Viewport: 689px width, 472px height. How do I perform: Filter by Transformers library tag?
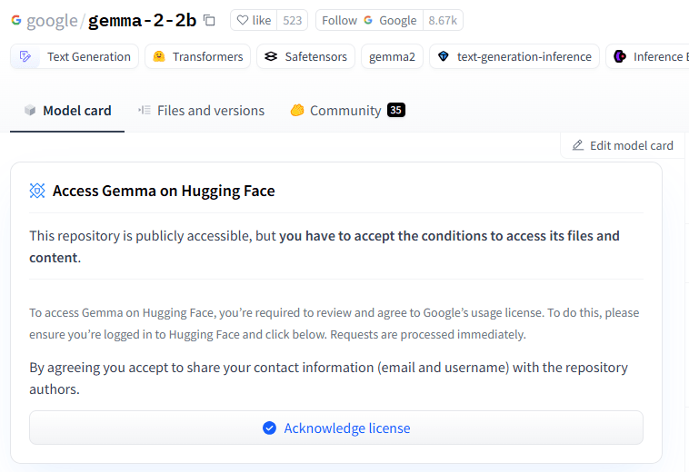[x=198, y=56]
